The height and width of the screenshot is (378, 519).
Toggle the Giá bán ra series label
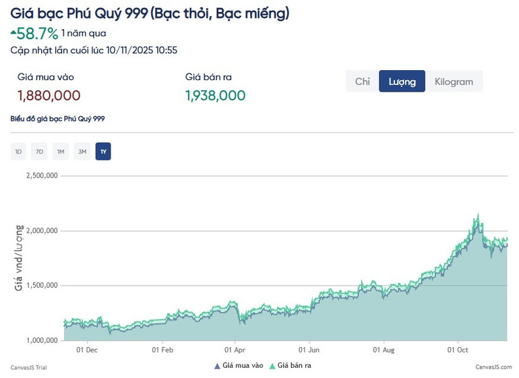tap(294, 366)
